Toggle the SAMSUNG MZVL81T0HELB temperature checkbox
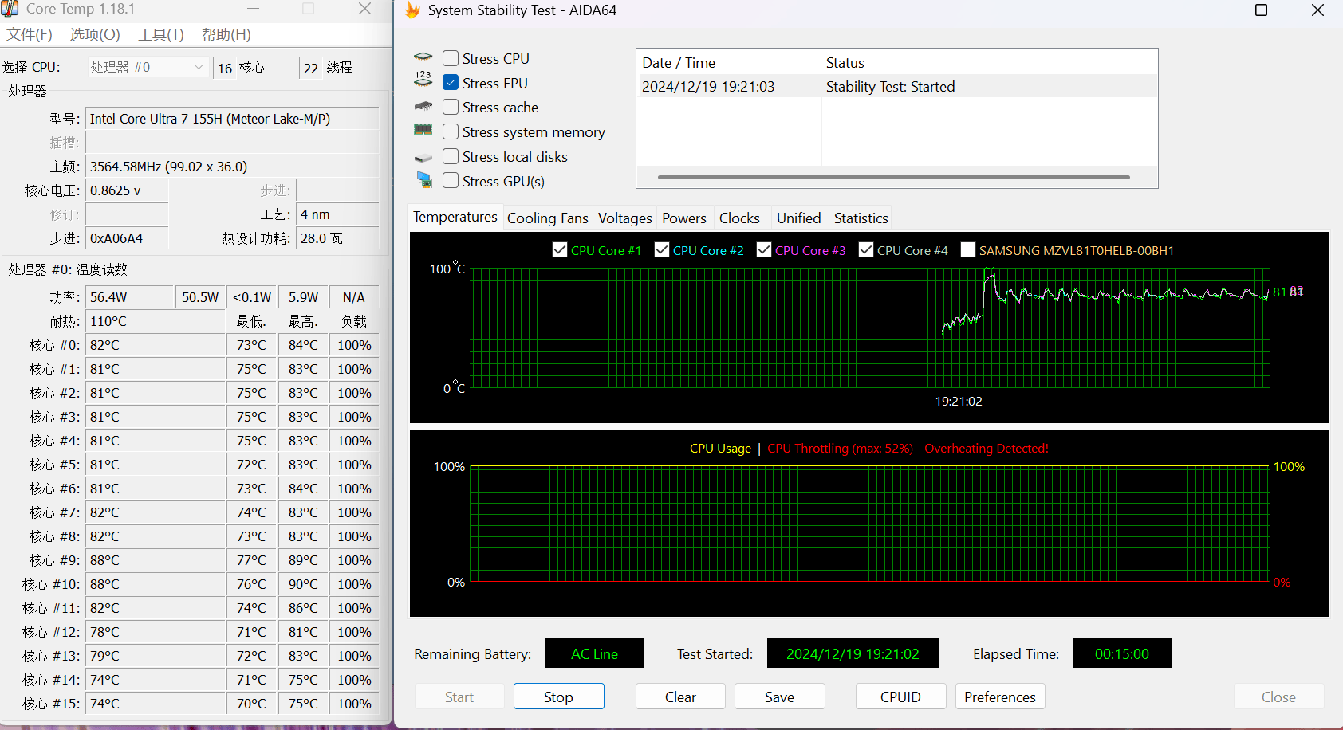Image resolution: width=1343 pixels, height=730 pixels. tap(968, 250)
